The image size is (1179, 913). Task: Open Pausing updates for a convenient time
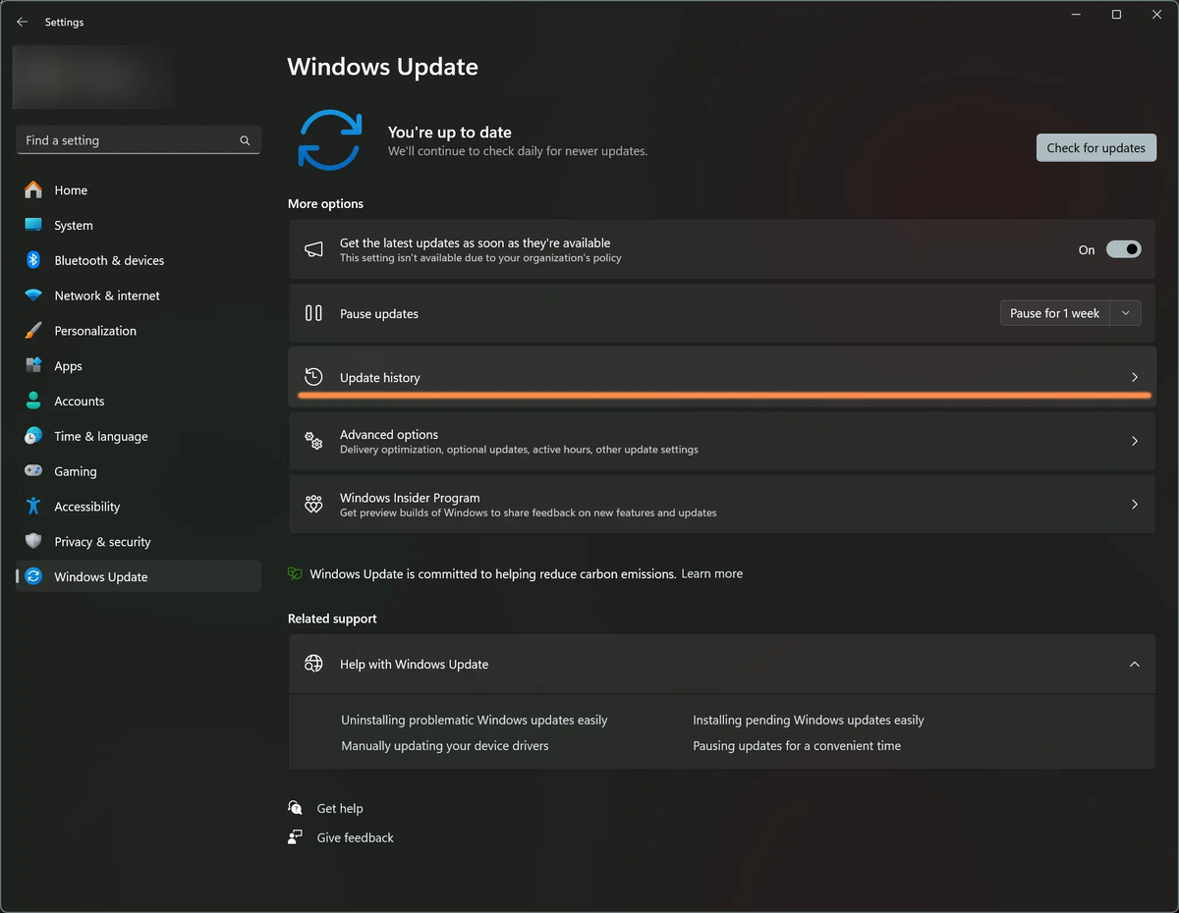pos(797,745)
